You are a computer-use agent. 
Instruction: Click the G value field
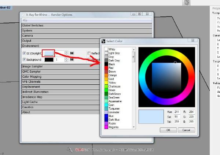pos(191,117)
